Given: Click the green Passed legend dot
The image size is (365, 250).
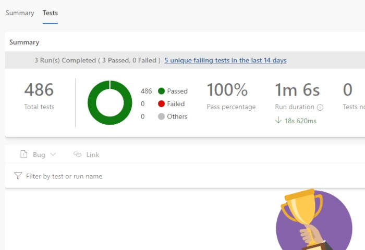Looking at the screenshot, I should [x=161, y=91].
